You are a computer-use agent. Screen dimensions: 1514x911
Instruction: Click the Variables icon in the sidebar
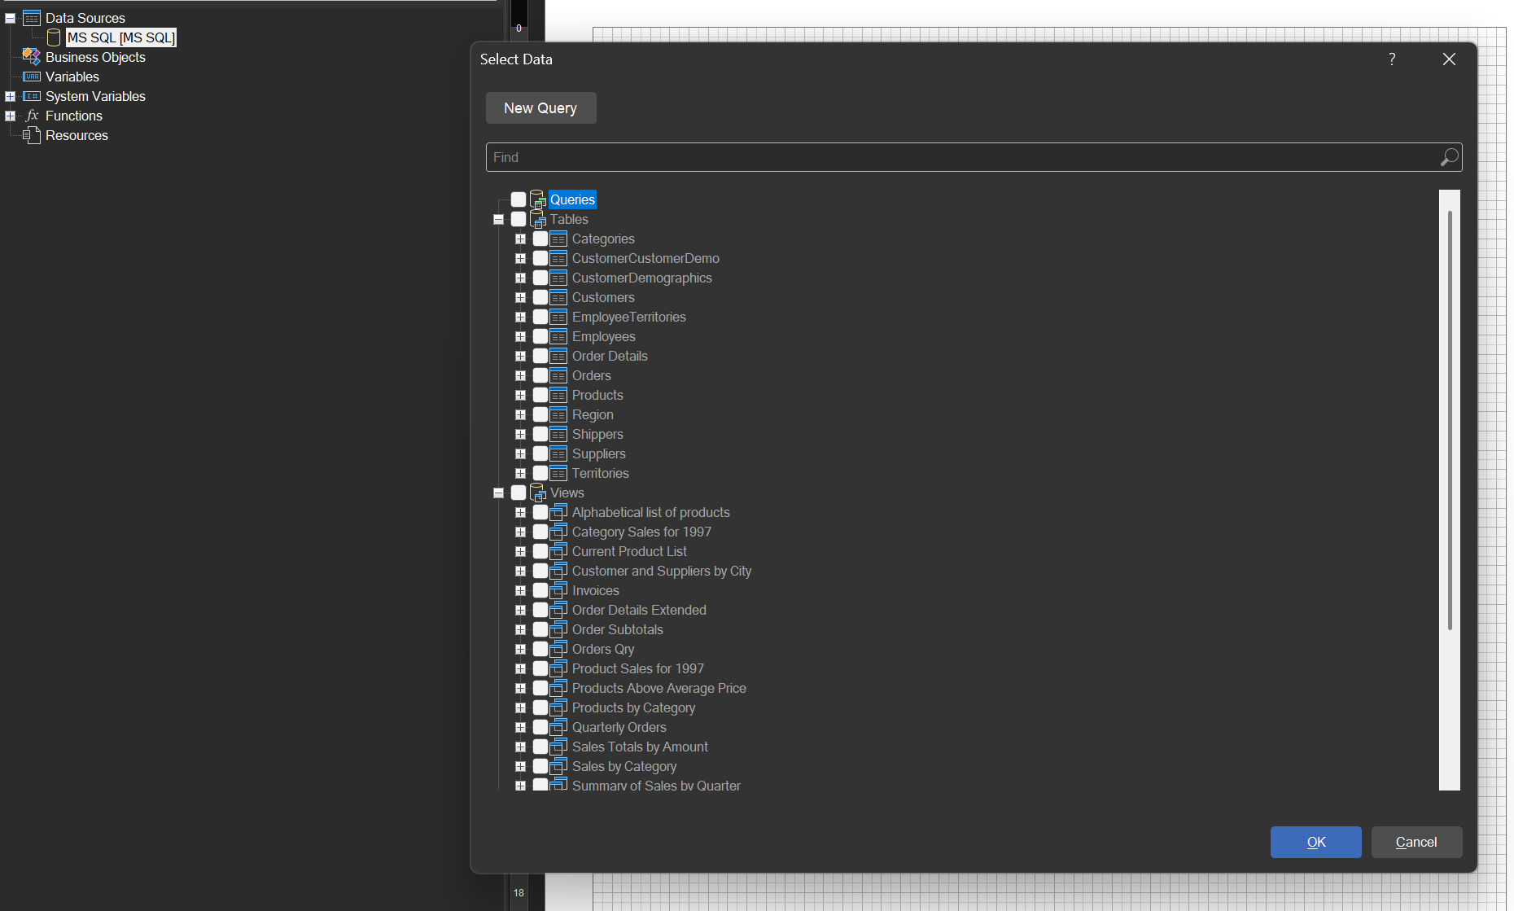31,77
